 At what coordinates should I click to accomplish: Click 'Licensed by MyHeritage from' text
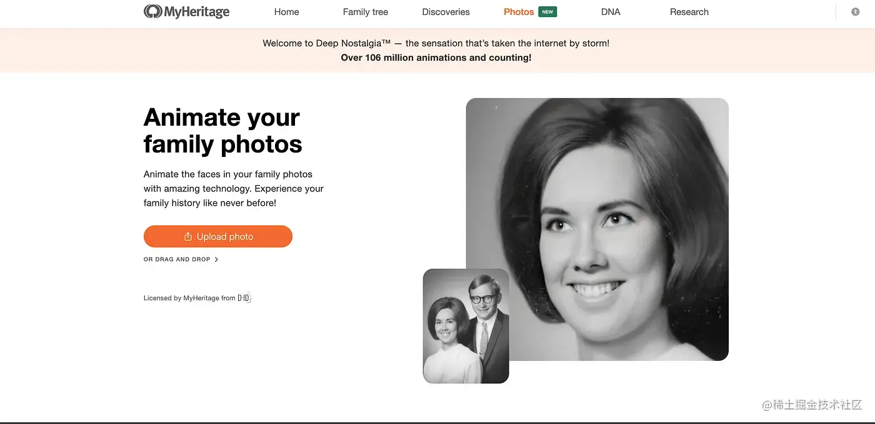click(x=189, y=298)
